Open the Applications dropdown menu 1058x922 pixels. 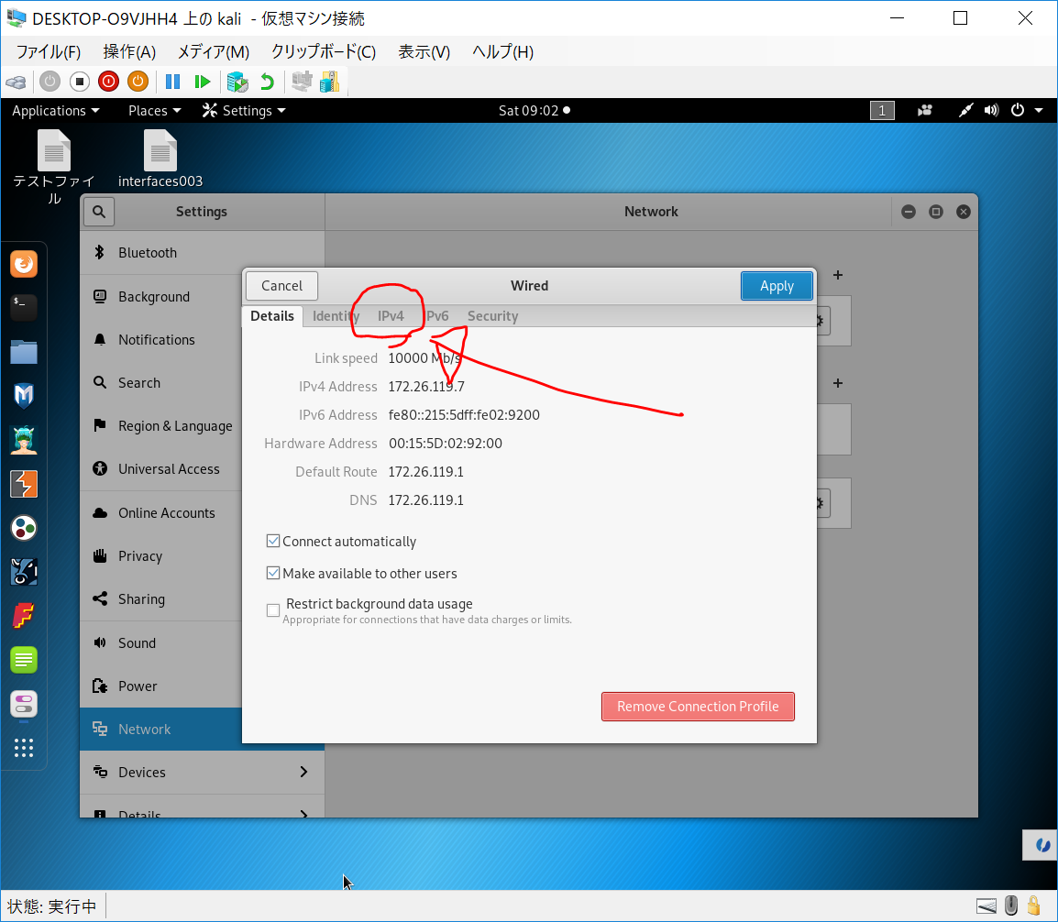coord(55,111)
